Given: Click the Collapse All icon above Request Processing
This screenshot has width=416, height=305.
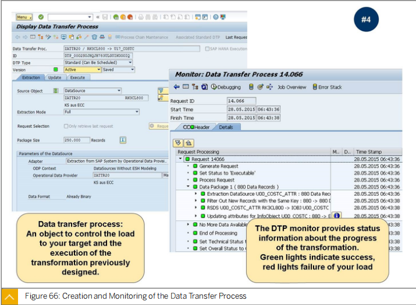Looking at the screenshot, I should coord(189,143).
